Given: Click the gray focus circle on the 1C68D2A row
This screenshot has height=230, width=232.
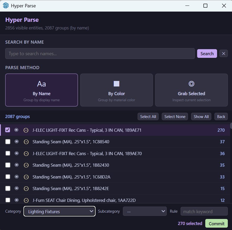Looking at the screenshot, I should (17, 177).
